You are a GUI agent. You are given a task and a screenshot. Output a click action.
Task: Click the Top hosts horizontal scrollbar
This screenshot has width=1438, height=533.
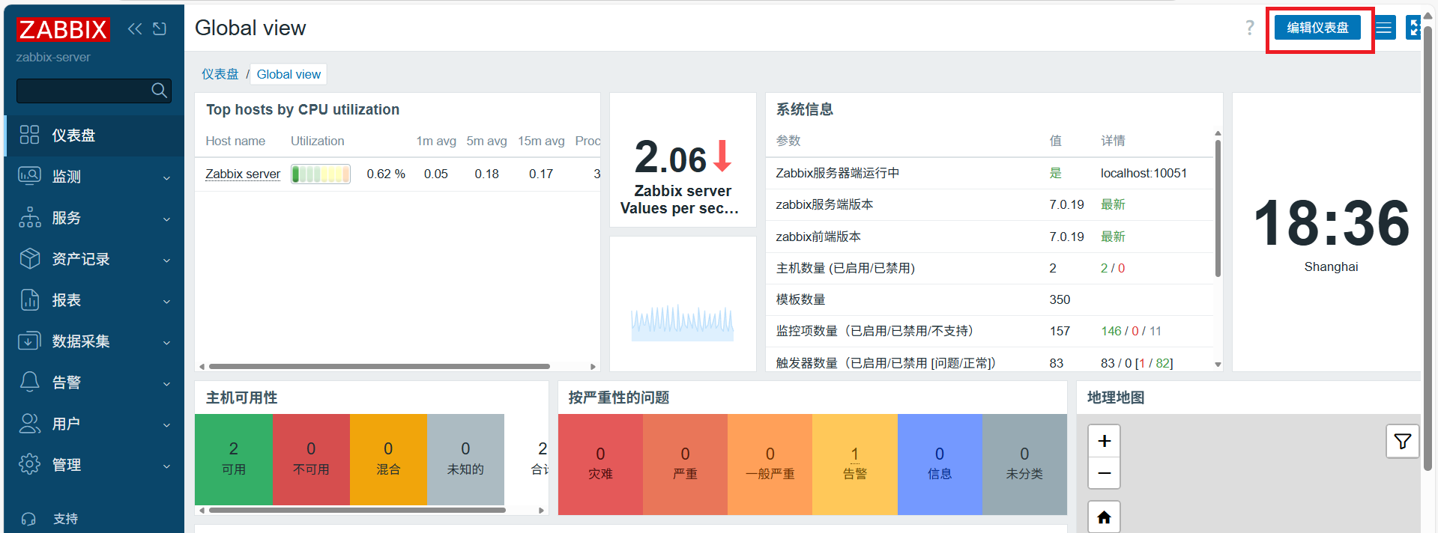[379, 366]
